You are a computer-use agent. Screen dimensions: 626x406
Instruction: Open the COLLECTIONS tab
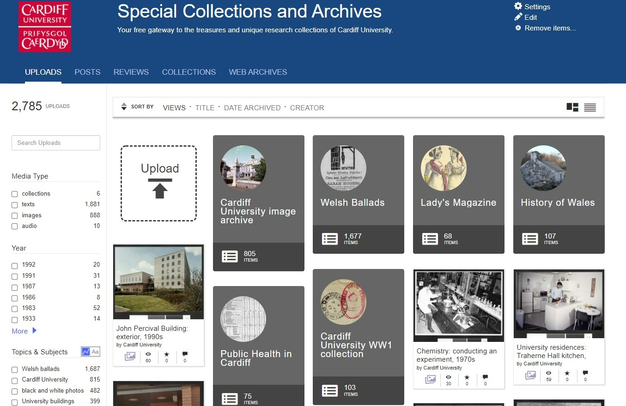point(188,72)
